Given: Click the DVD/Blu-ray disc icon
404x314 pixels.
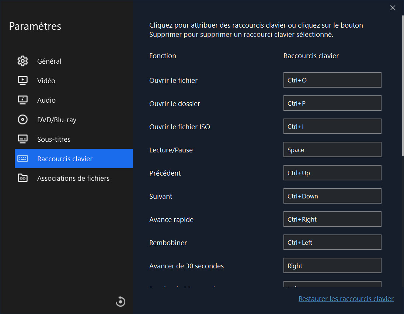Looking at the screenshot, I should coord(23,120).
